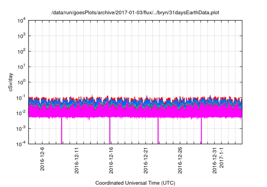Click the 10^4 y-axis tick label
This screenshot has width=267, height=187.
(21, 20)
